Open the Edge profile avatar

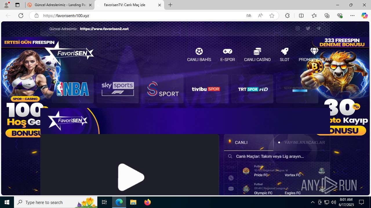click(6, 5)
